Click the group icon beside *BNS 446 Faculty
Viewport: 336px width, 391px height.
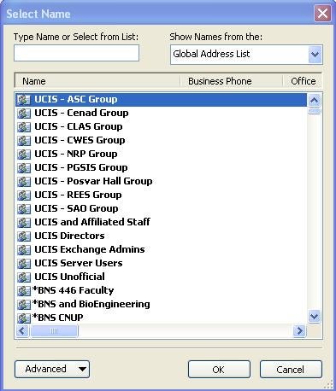24,291
